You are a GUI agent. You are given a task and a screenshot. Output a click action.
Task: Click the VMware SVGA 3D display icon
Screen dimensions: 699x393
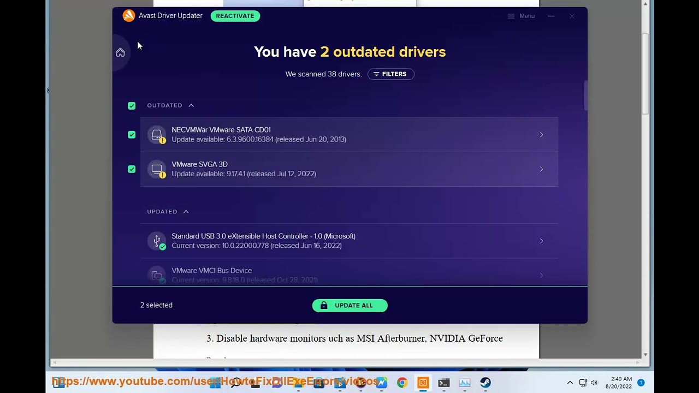[157, 169]
